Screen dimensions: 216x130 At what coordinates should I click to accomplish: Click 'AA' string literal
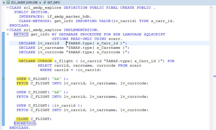tap(57, 79)
